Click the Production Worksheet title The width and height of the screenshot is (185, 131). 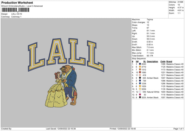(x=17, y=2)
